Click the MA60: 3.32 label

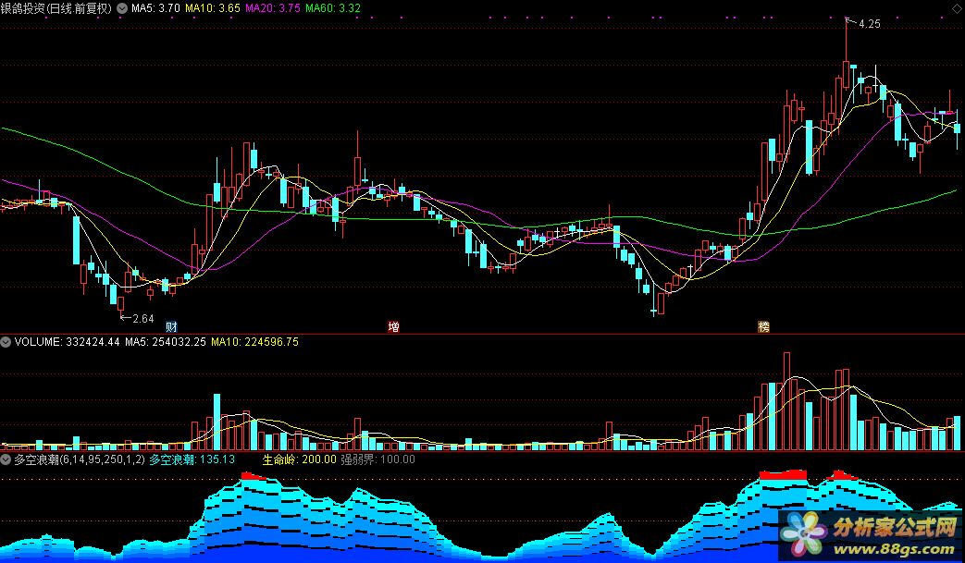point(333,8)
